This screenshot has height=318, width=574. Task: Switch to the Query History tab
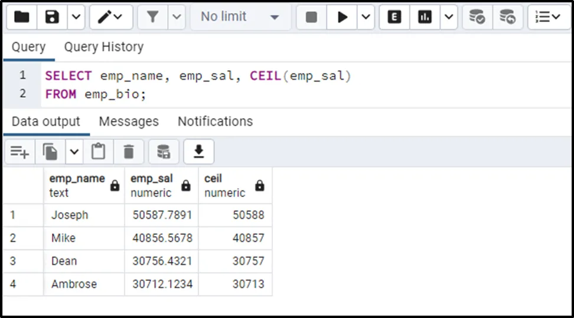click(x=103, y=47)
